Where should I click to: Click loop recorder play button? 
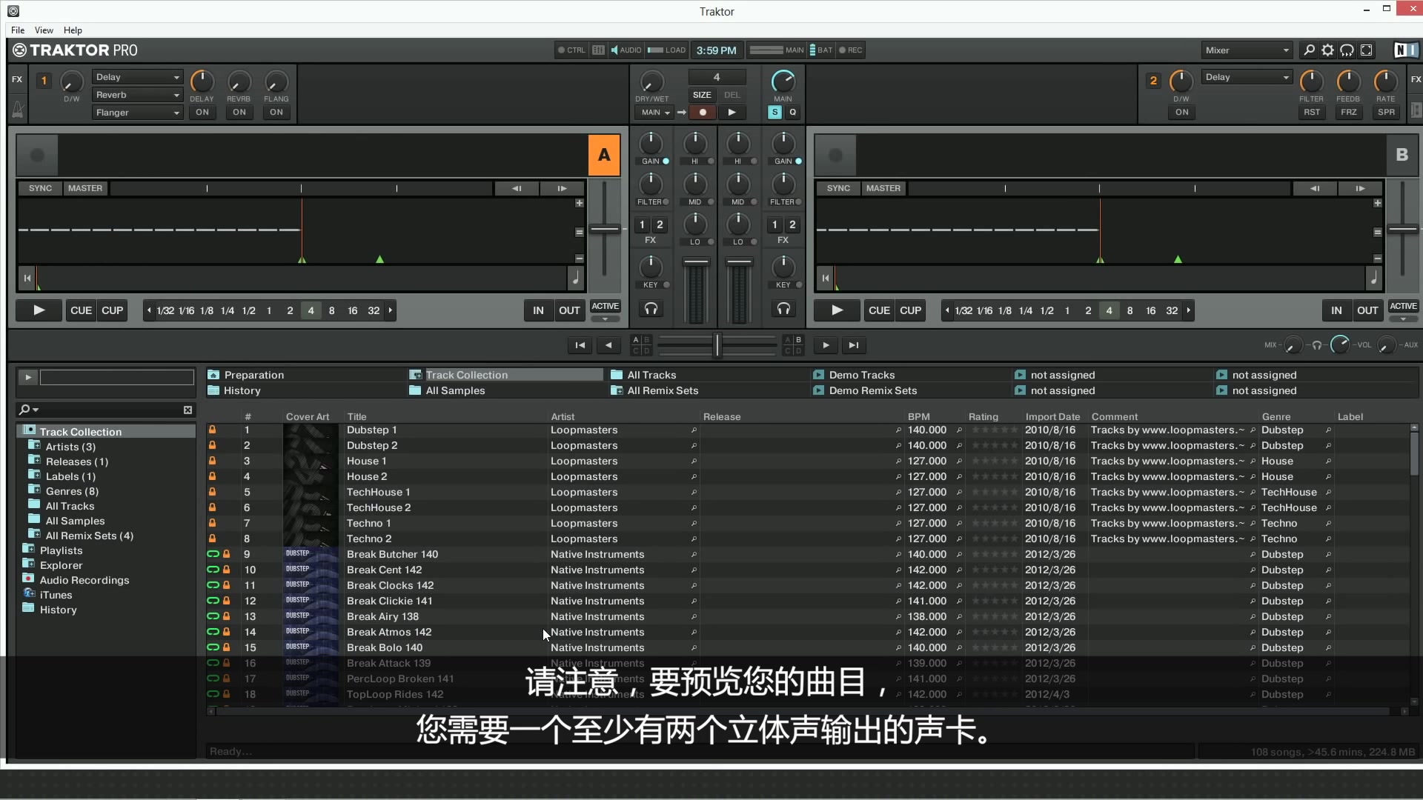pyautogui.click(x=732, y=113)
